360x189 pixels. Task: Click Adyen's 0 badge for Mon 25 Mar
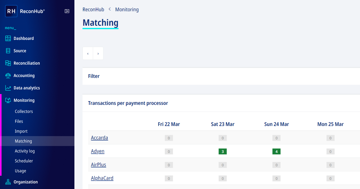click(x=330, y=152)
